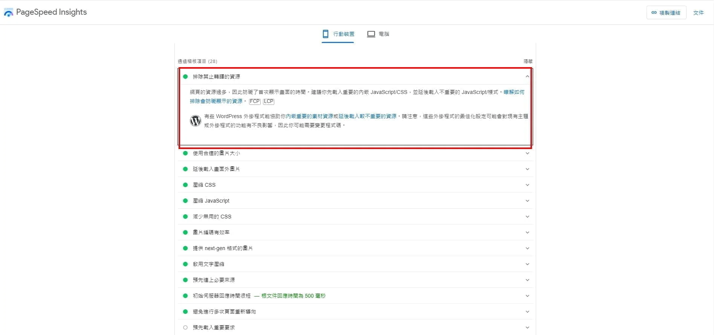Click the FCP metric tag
The height and width of the screenshot is (335, 714).
(255, 101)
